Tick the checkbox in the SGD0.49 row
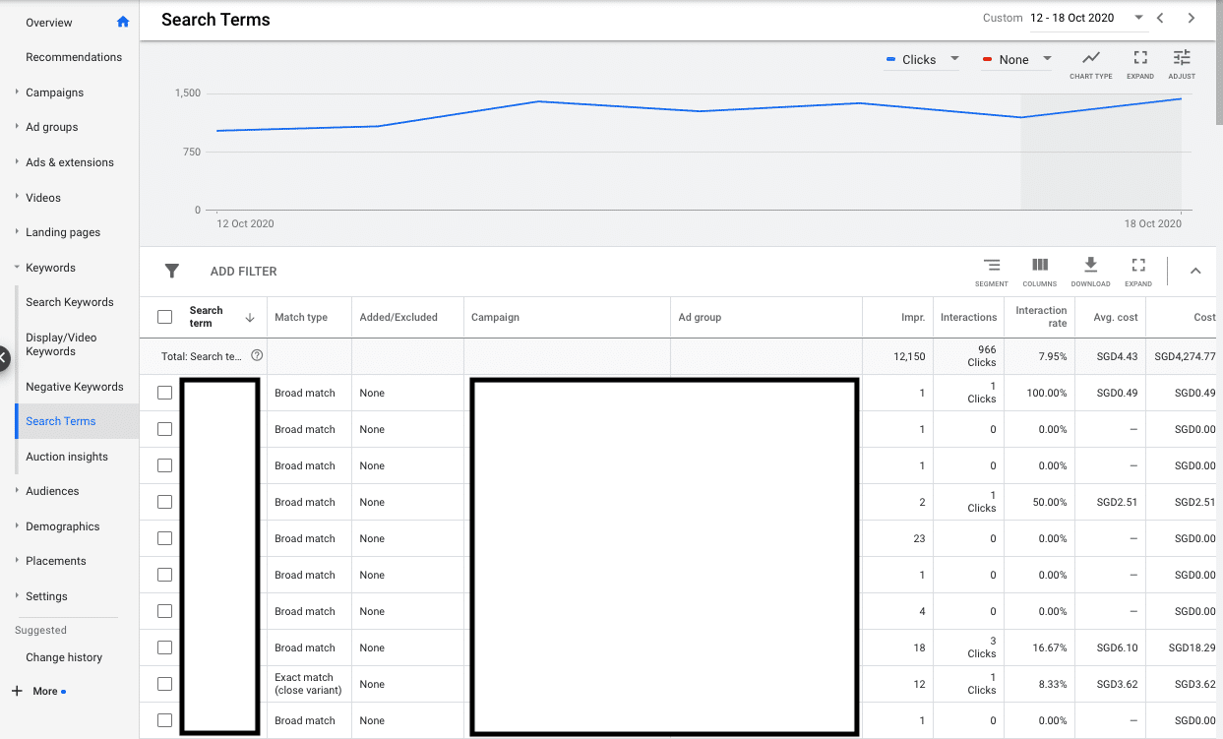This screenshot has width=1223, height=739. [x=165, y=393]
